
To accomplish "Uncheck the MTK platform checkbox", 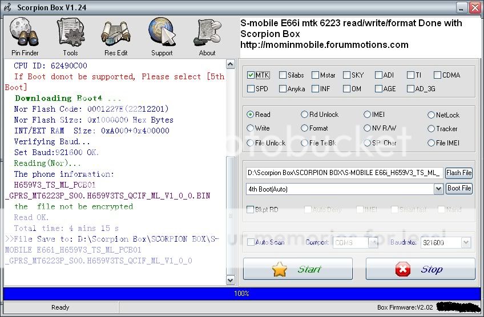I will click(x=251, y=75).
